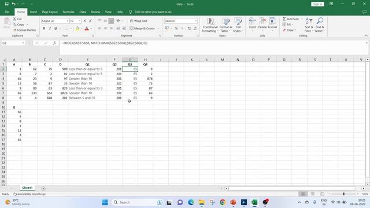This screenshot has height=208, width=370.
Task: Toggle Middle Align vertical alignment
Action: [x=105, y=21]
